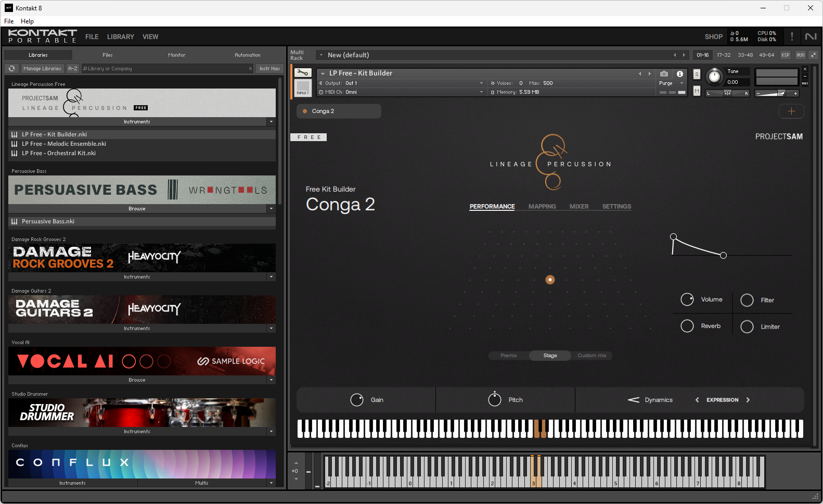Image resolution: width=823 pixels, height=504 pixels.
Task: Click the Gain knob
Action: click(357, 400)
